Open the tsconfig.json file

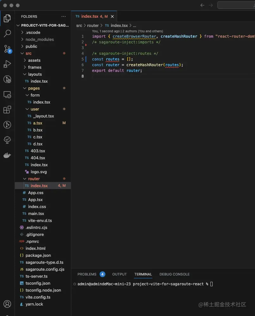(43, 283)
